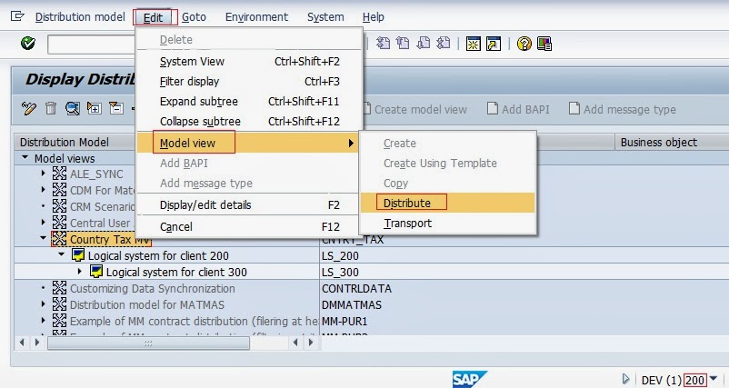
Task: Click the ALE_SYNC model view icon
Action: pyautogui.click(x=59, y=174)
